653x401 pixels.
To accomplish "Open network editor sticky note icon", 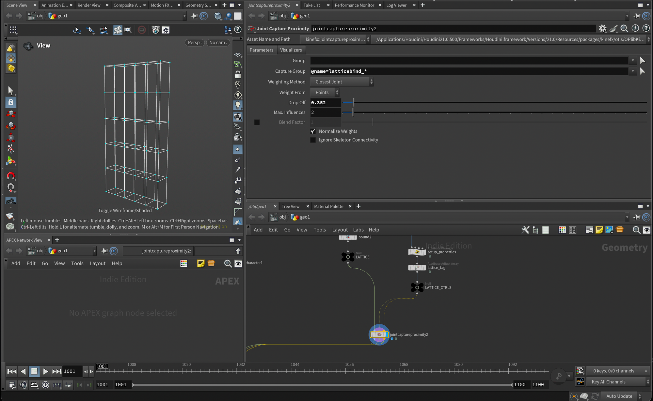I will pyautogui.click(x=599, y=230).
